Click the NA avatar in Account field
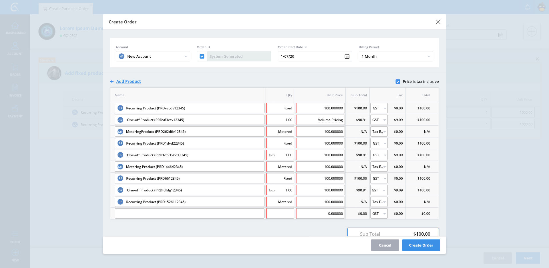549x268 pixels. pyautogui.click(x=122, y=56)
